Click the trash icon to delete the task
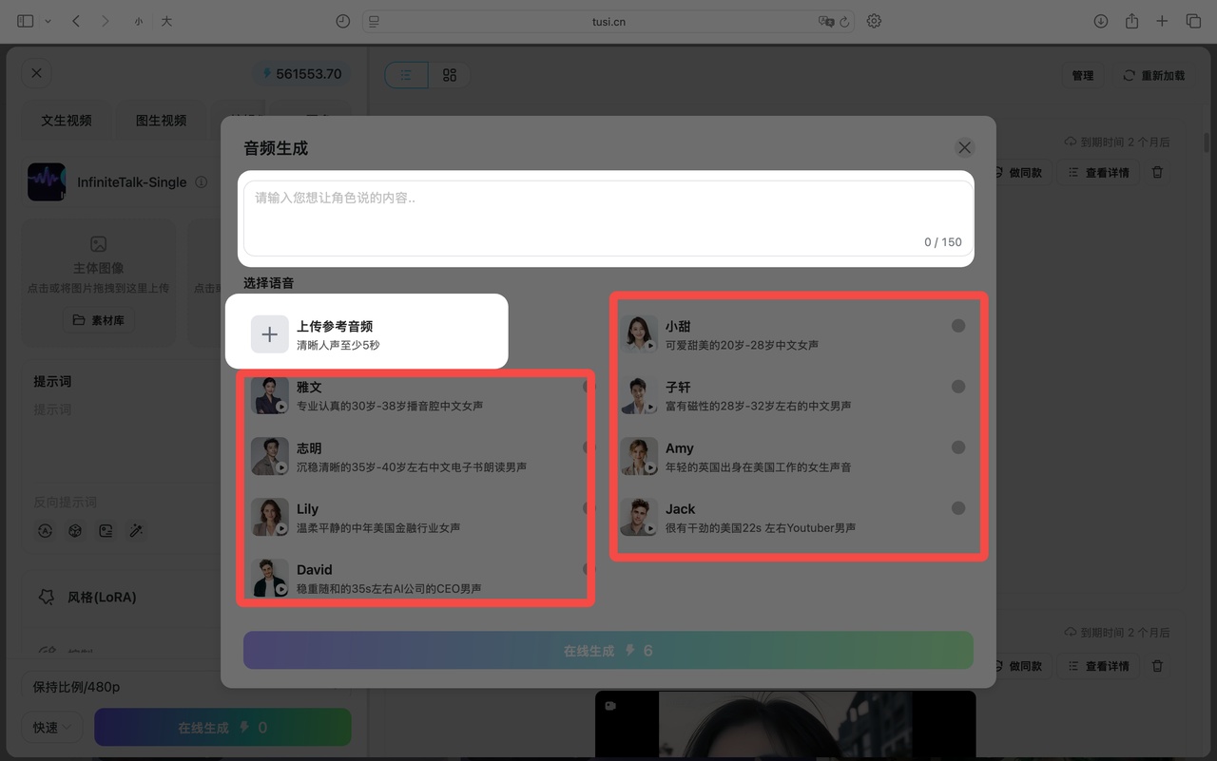1217x761 pixels. [x=1157, y=173]
